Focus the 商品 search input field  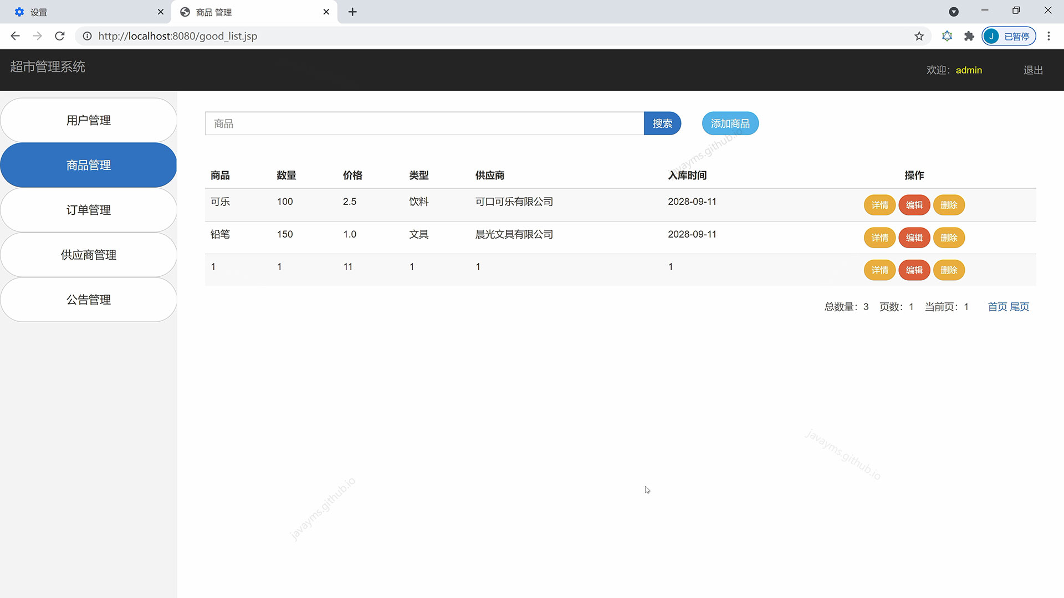424,123
